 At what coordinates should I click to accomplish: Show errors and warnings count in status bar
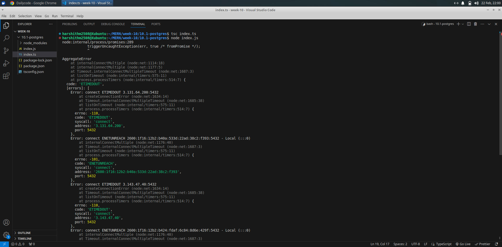coord(18,244)
